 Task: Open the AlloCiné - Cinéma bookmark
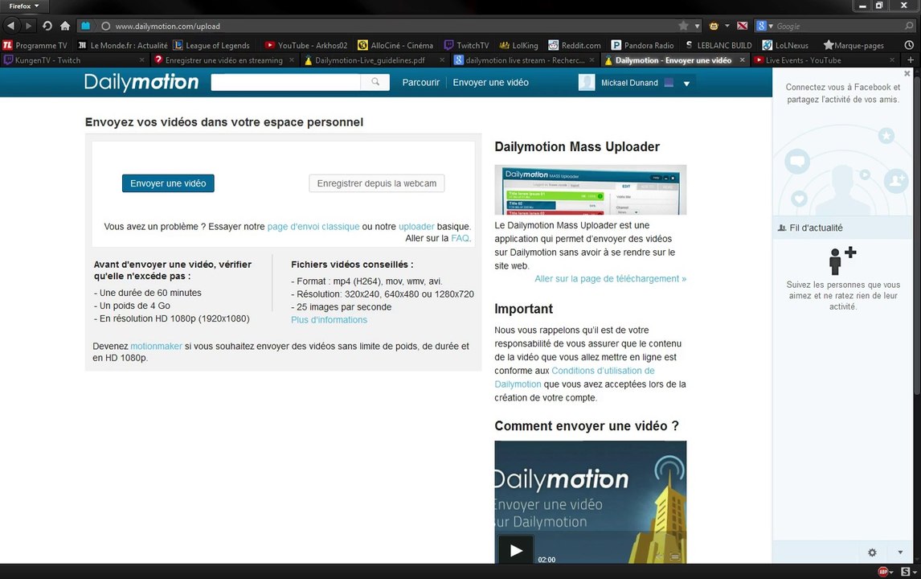(395, 45)
